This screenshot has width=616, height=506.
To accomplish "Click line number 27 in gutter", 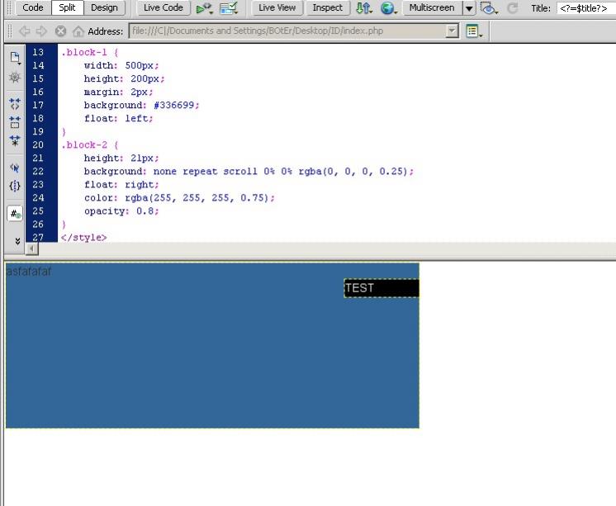I will click(38, 238).
